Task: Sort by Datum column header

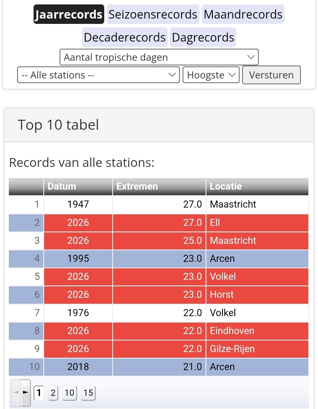Action: click(78, 186)
